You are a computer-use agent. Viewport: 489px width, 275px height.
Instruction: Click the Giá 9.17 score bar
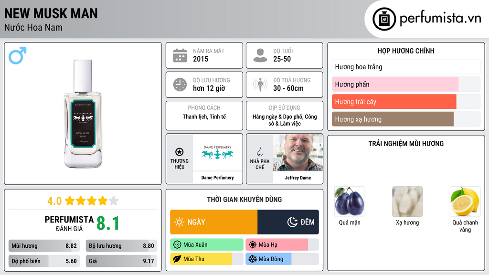tap(121, 261)
